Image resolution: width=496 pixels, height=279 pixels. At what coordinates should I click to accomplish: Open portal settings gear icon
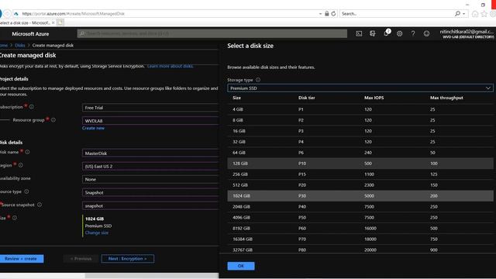400,33
